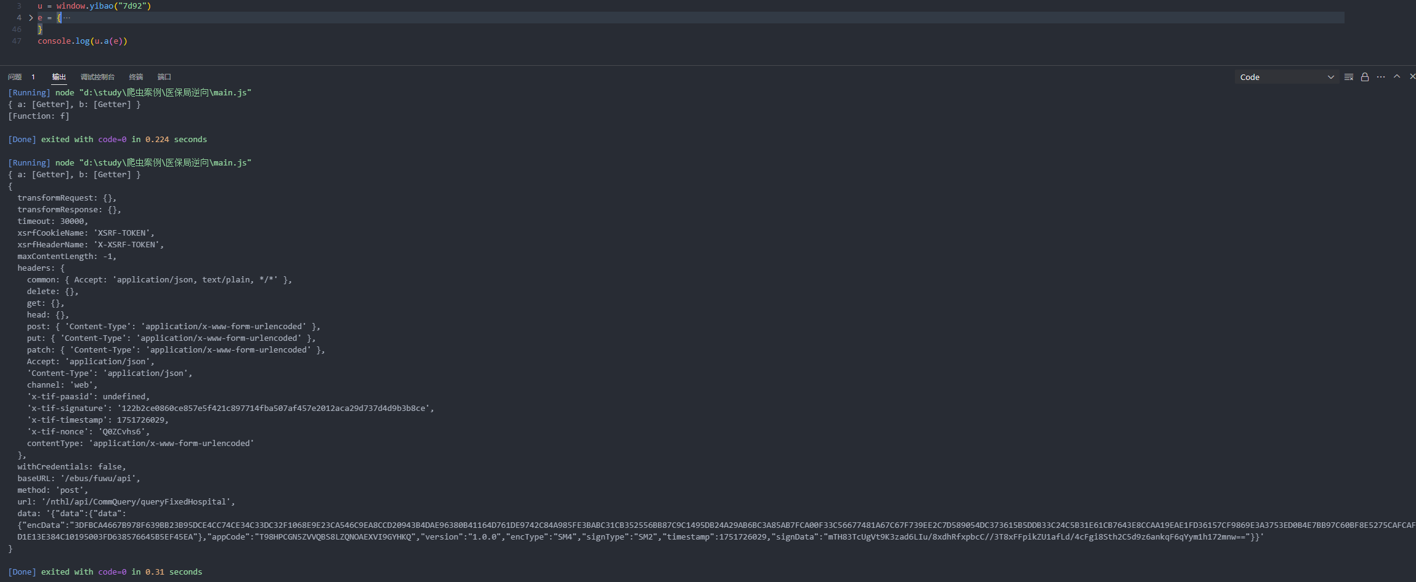The width and height of the screenshot is (1416, 582).
Task: Close the bottom panel
Action: [x=1412, y=76]
